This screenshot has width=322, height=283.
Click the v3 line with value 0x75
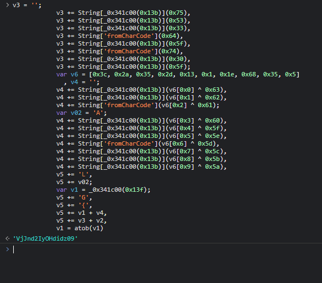coord(123,13)
